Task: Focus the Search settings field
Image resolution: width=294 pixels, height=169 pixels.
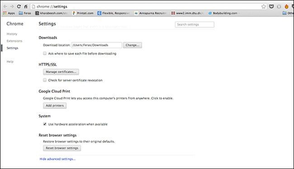Action: 194,24
